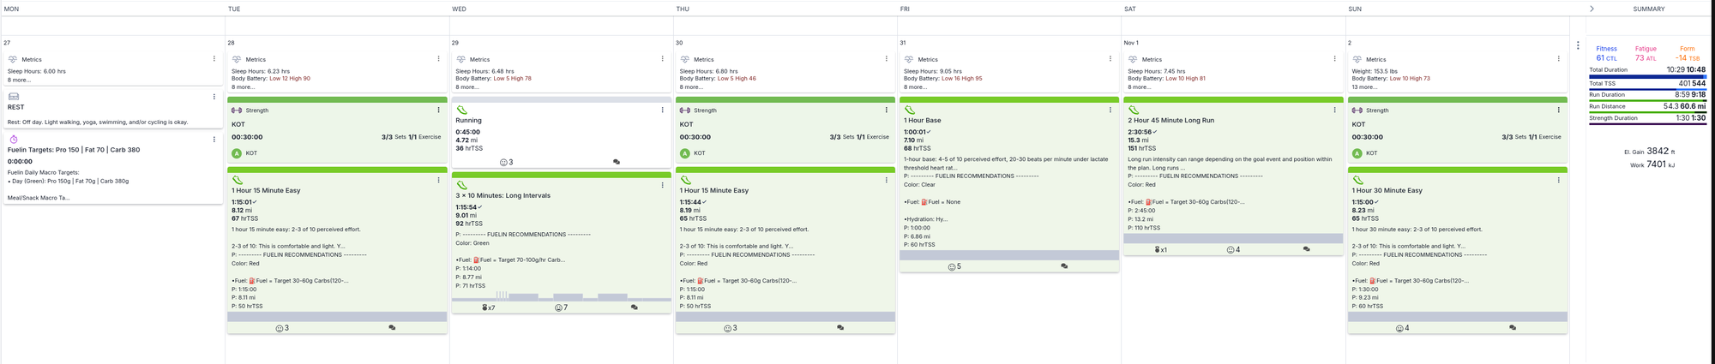Viewport: 1715px width, 364px height.
Task: Expand '13 more...' in Sunday's Metrics
Action: [x=1364, y=87]
